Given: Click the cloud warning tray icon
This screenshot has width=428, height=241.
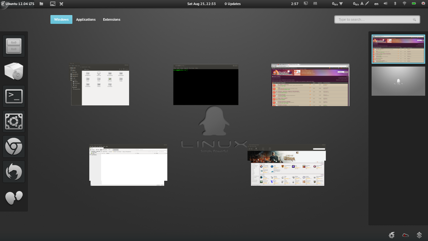Looking at the screenshot, I should click(x=405, y=235).
